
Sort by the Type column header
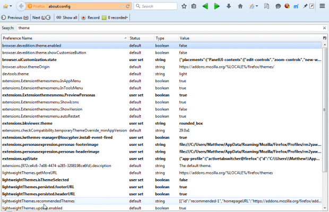pyautogui.click(x=166, y=38)
